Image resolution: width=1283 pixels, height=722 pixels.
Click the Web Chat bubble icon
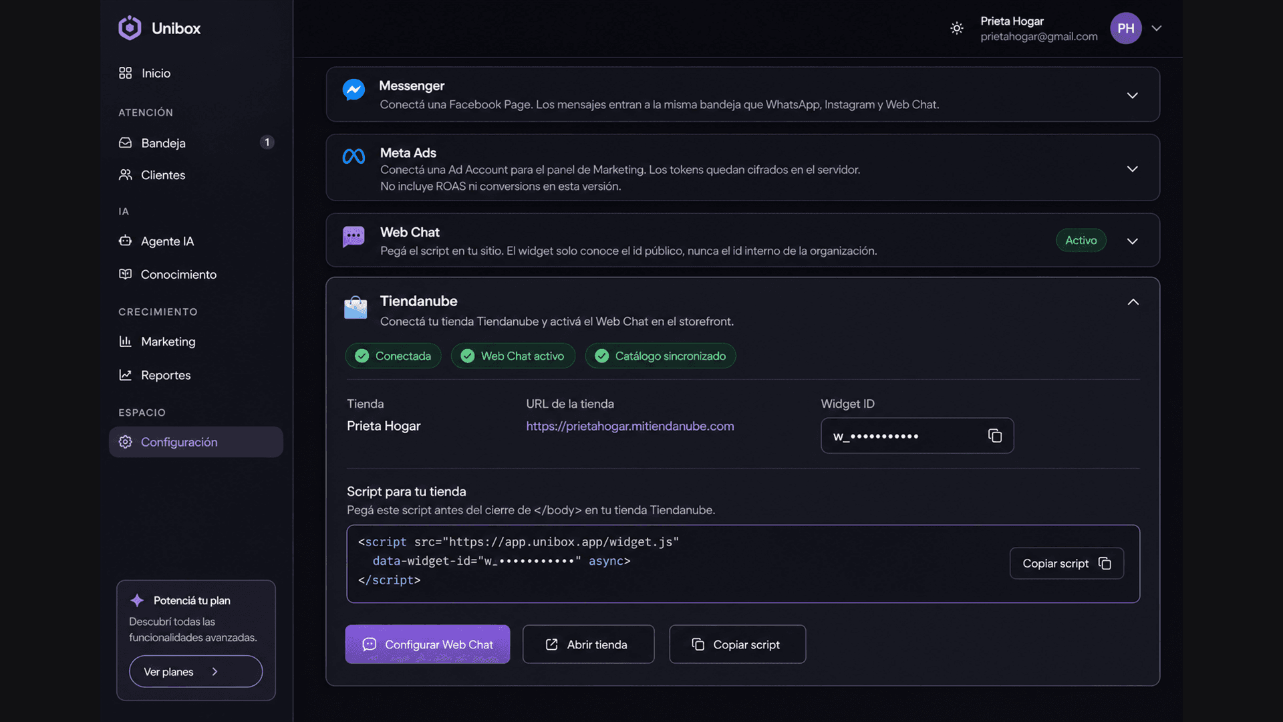pyautogui.click(x=353, y=237)
